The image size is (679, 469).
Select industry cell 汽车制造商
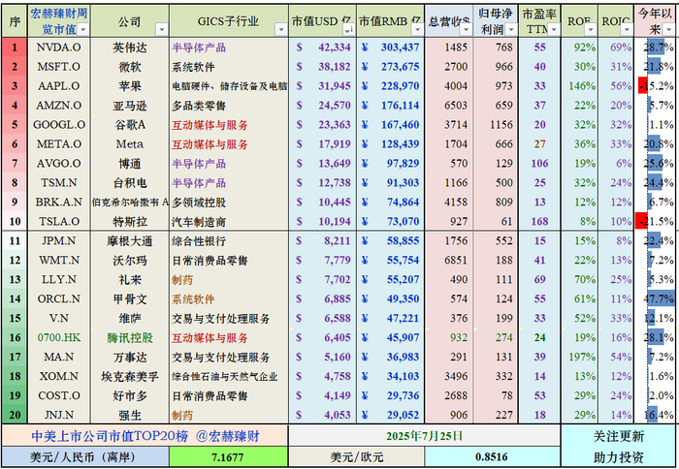tap(229, 221)
